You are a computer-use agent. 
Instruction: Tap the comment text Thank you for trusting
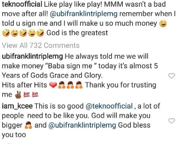[120, 85]
